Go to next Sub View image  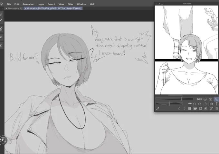click(184, 109)
